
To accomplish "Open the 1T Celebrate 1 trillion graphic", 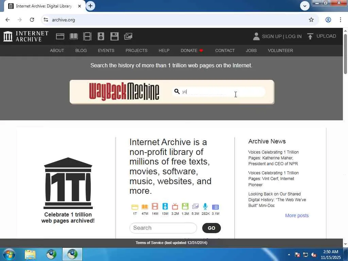I will coord(68,183).
